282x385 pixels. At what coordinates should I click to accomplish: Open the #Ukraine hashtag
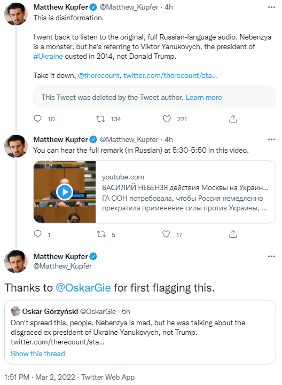pyautogui.click(x=48, y=56)
